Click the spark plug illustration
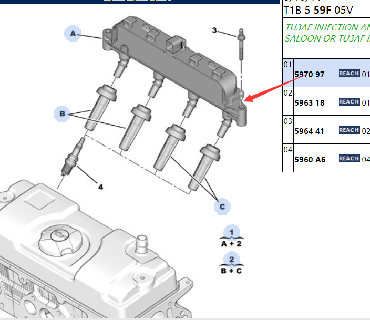The width and height of the screenshot is (370, 320). click(x=73, y=157)
